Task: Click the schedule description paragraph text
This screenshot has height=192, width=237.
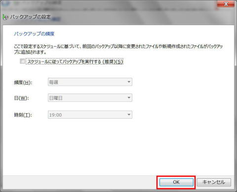Action: pyautogui.click(x=118, y=49)
